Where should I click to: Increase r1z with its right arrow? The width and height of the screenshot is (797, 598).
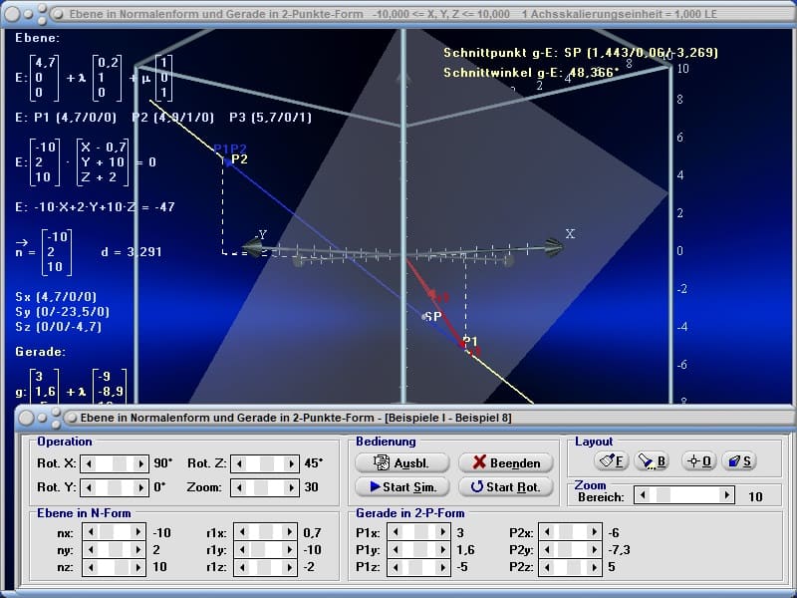click(289, 567)
